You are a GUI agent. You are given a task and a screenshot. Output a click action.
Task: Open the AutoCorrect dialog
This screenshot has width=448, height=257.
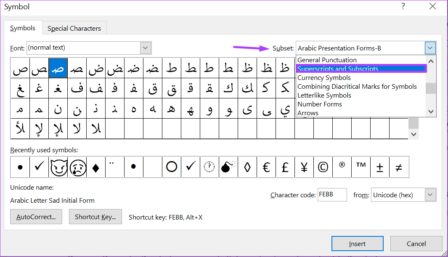[36, 217]
